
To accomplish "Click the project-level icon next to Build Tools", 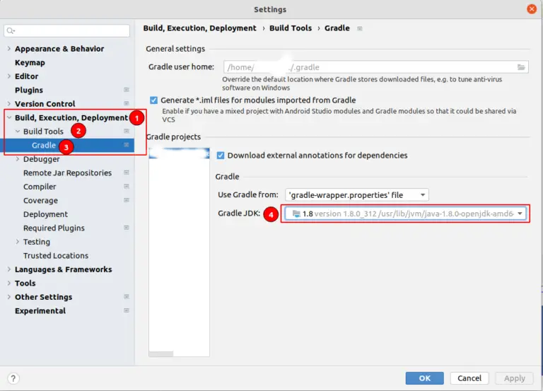I will [127, 131].
